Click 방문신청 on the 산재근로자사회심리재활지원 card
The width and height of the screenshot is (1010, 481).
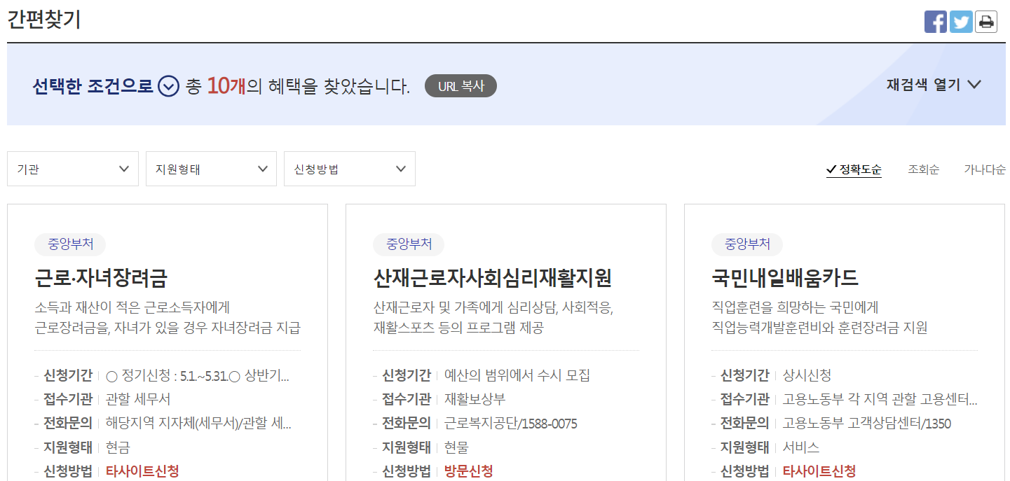click(x=467, y=471)
